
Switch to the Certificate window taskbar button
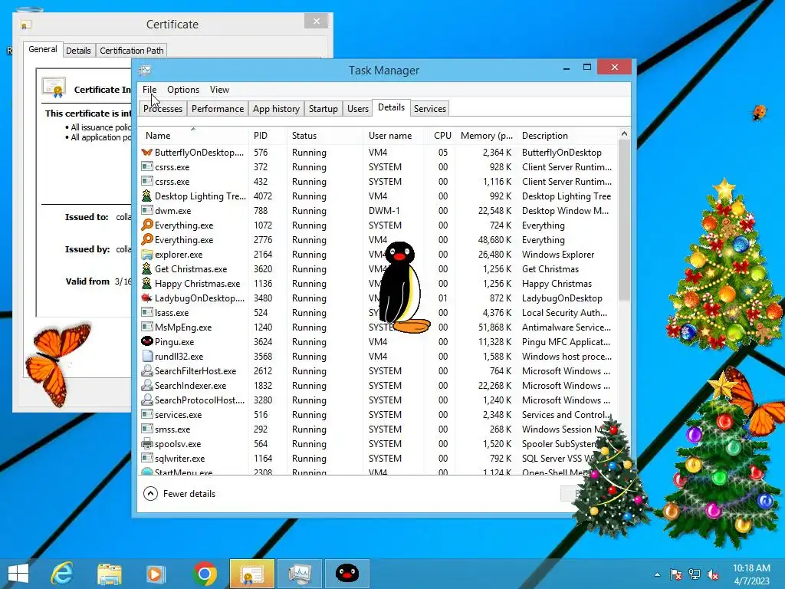[251, 574]
